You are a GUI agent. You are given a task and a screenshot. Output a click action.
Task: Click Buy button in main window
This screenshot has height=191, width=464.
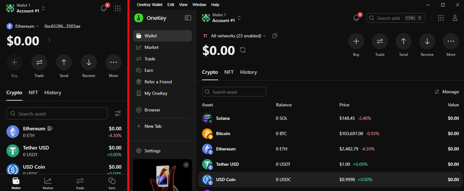click(356, 41)
